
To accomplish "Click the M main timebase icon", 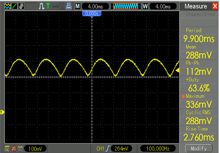I will tap(77, 6).
